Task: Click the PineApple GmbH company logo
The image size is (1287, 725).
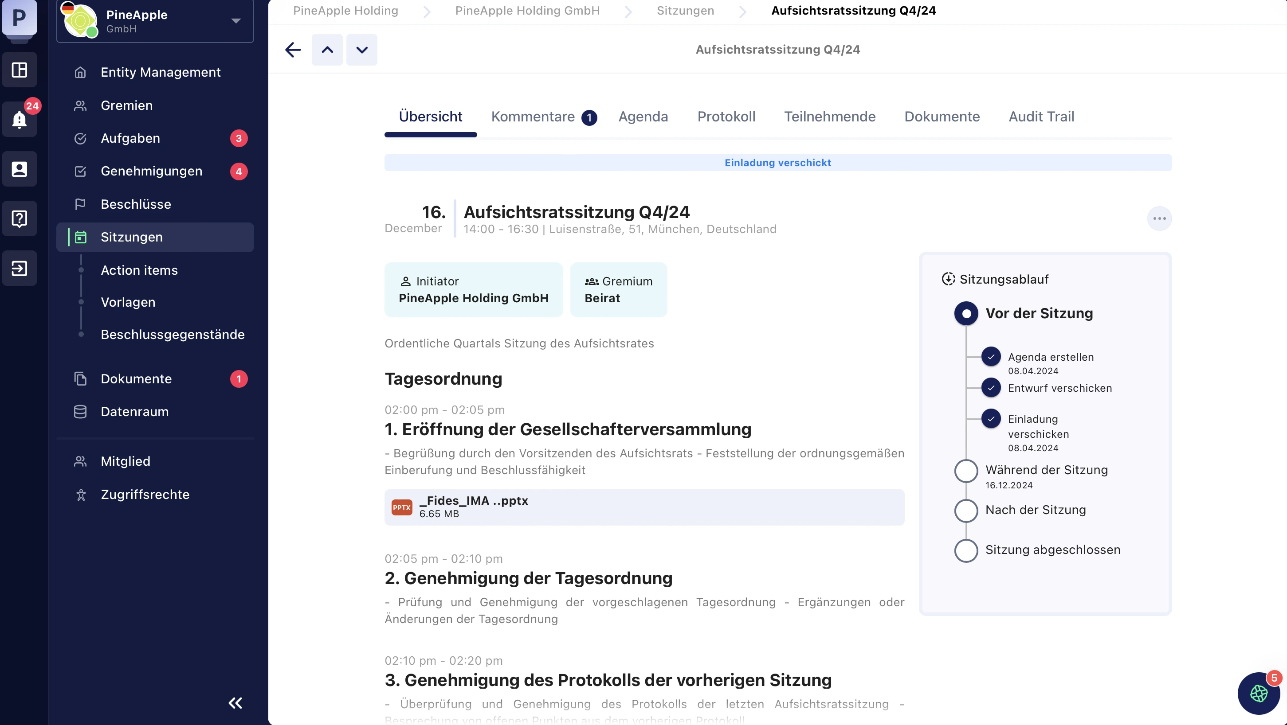Action: click(x=80, y=20)
